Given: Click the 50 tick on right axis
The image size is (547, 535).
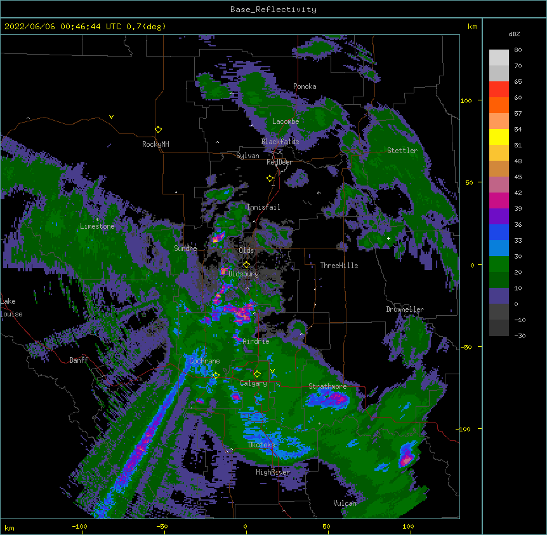Looking at the screenshot, I should 469,182.
